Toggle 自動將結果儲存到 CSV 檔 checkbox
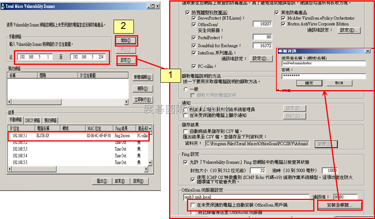Image resolution: width=375 pixels, height=219 pixels. click(185, 131)
